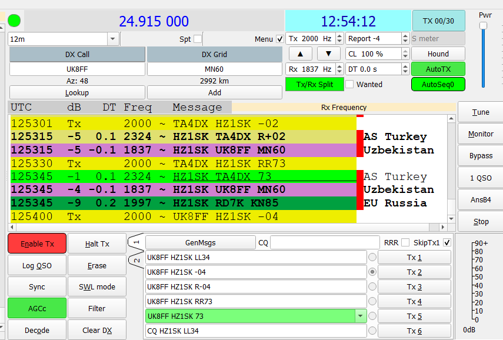This screenshot has height=340, width=503.
Task: Toggle SWL mode button
Action: tap(97, 286)
